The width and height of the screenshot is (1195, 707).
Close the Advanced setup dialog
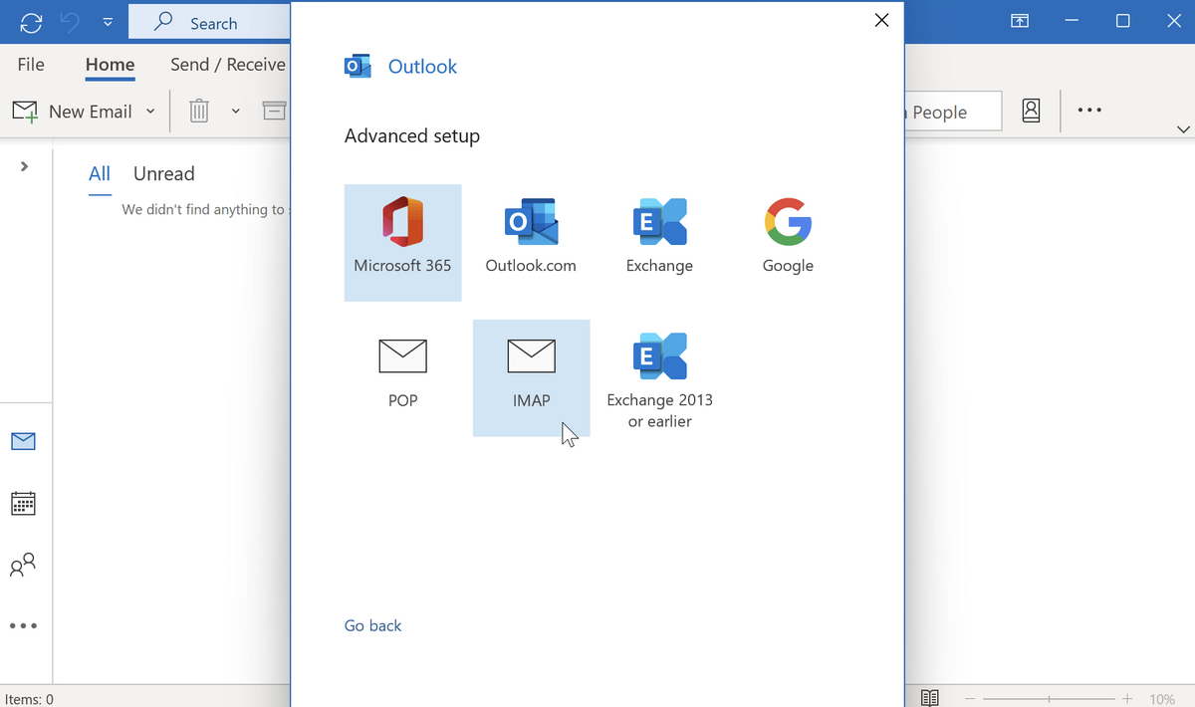(x=881, y=20)
